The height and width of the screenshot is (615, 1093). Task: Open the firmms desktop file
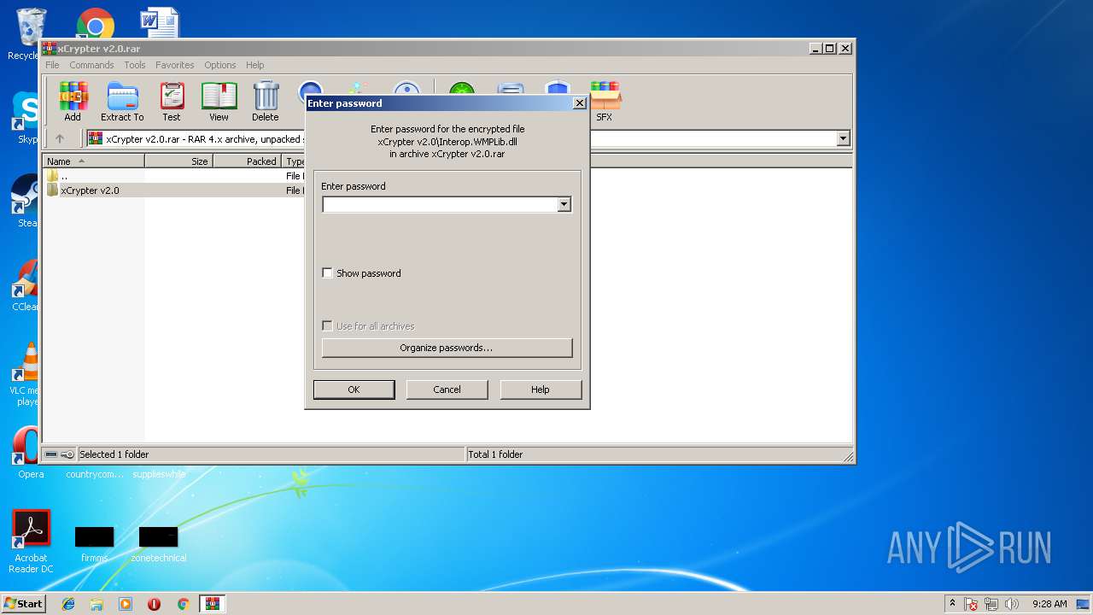(94, 545)
